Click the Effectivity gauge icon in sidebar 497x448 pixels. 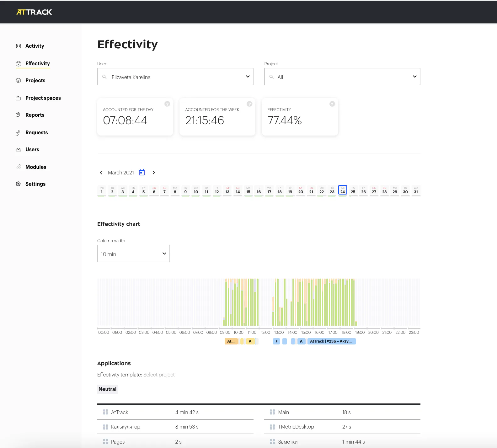pyautogui.click(x=19, y=64)
